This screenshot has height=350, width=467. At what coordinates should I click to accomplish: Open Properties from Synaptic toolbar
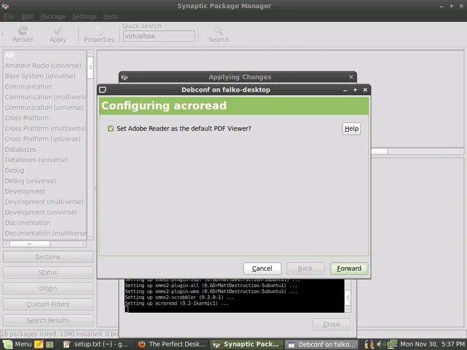pos(99,34)
